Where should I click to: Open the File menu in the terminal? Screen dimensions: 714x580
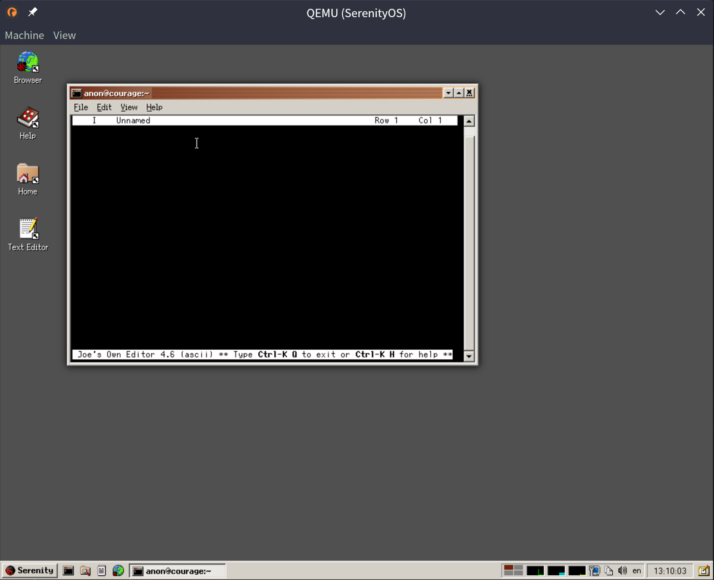[80, 107]
